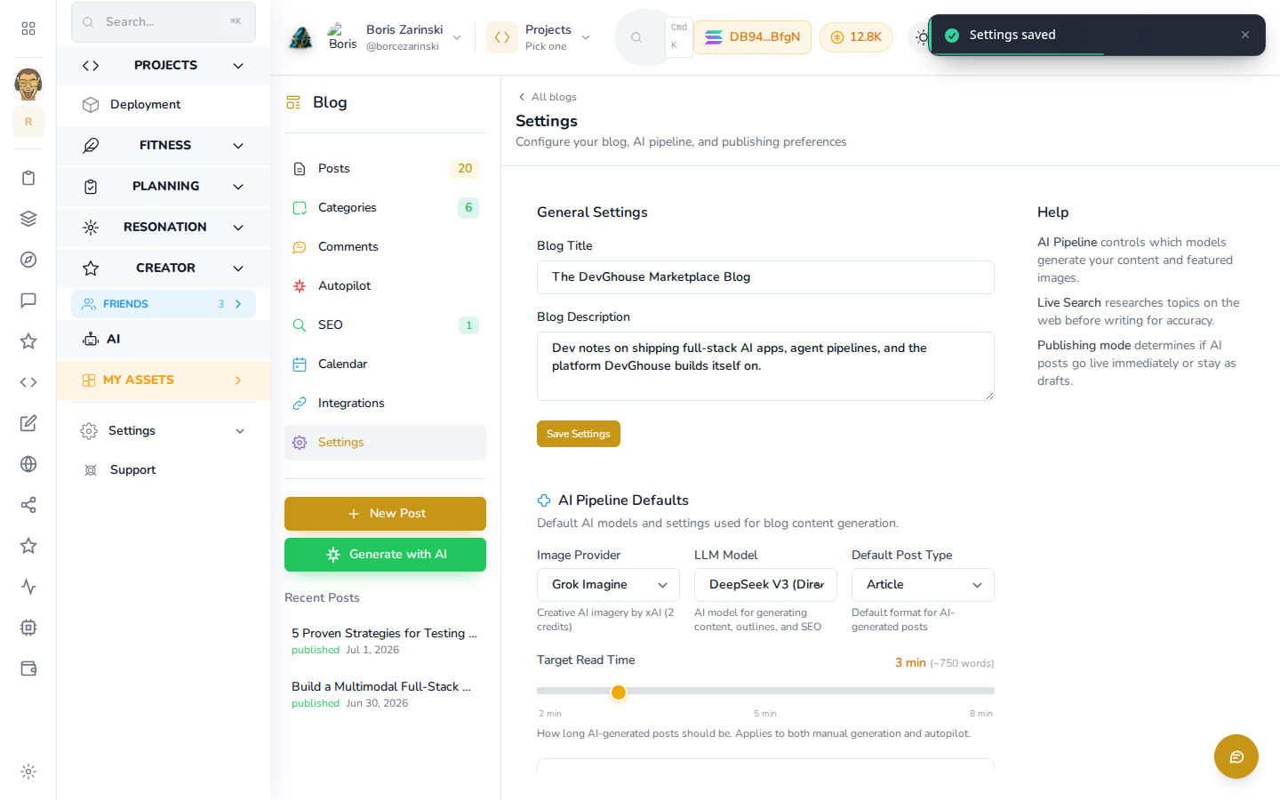This screenshot has height=800, width=1280.
Task: Open the Projects Pick one selector
Action: tap(540, 37)
